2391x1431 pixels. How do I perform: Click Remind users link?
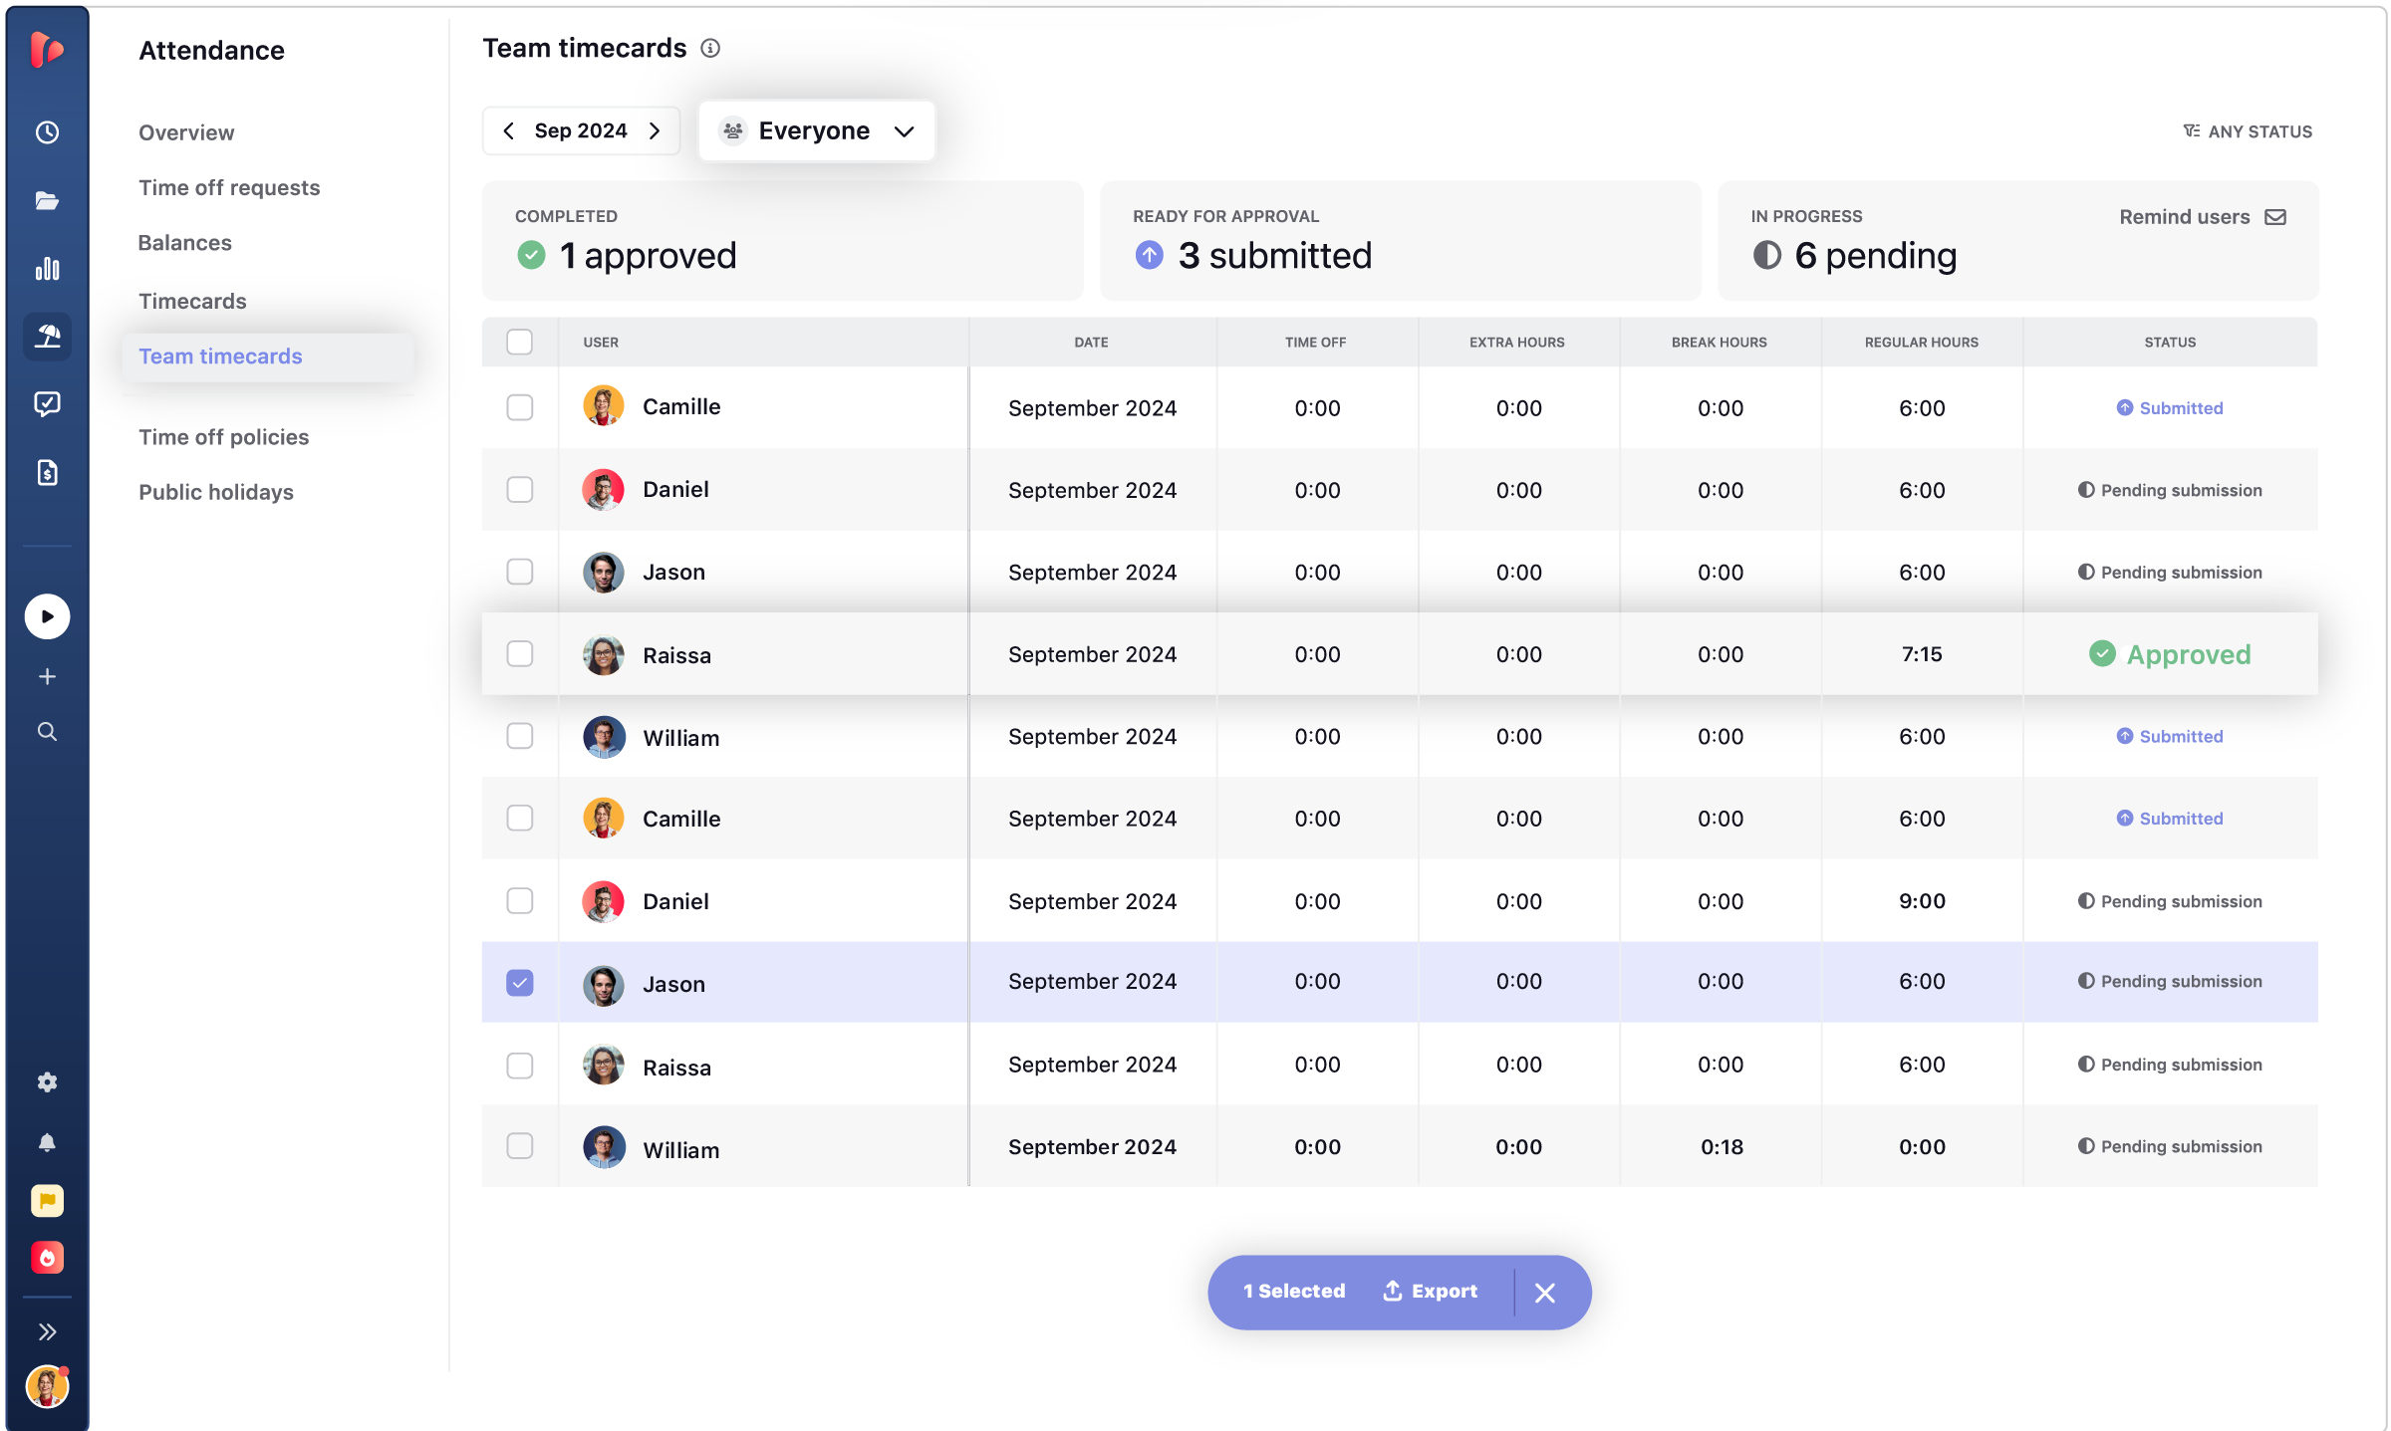tap(2185, 217)
